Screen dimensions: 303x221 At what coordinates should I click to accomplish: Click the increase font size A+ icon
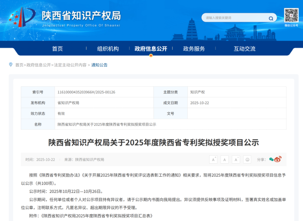point(213,159)
